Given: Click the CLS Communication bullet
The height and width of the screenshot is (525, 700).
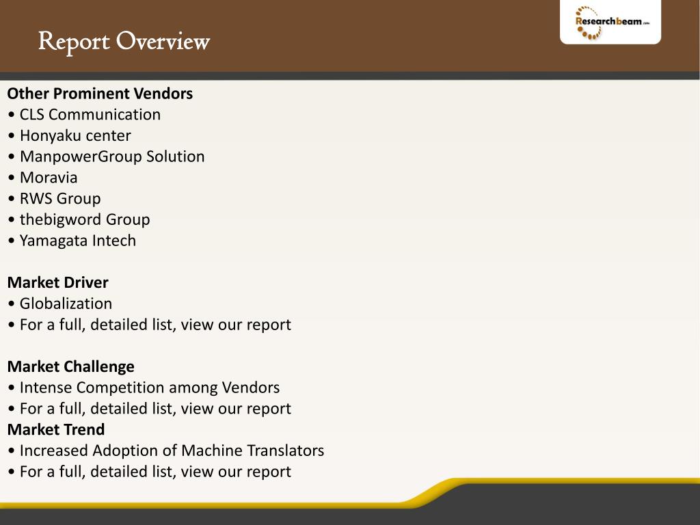Looking at the screenshot, I should pyautogui.click(x=84, y=115).
